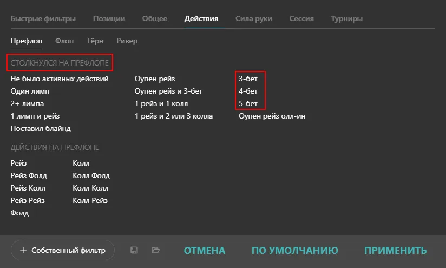
Task: Select the 3-бет filter option
Action: point(248,79)
